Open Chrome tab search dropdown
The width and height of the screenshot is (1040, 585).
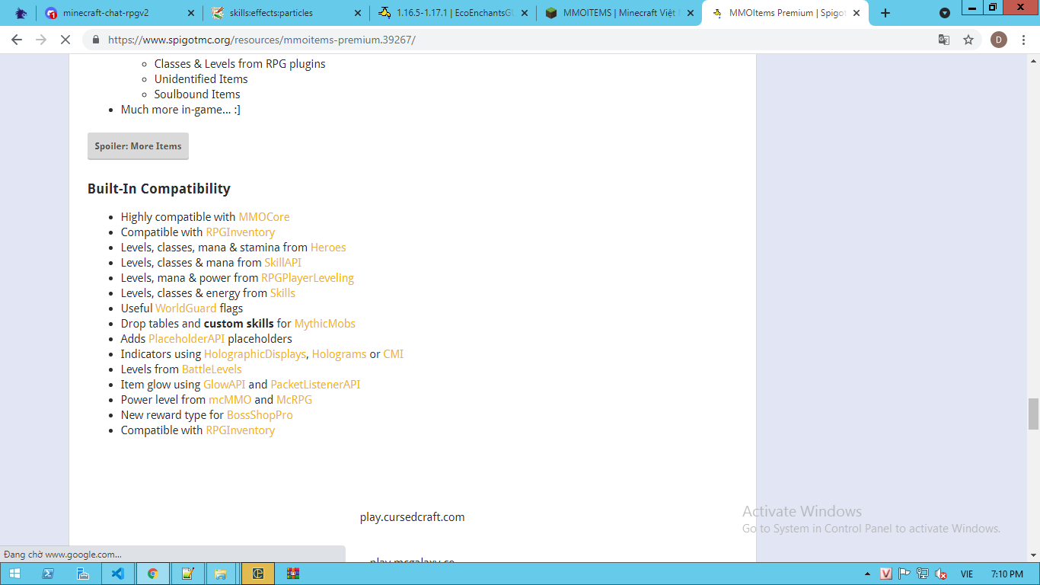[945, 13]
